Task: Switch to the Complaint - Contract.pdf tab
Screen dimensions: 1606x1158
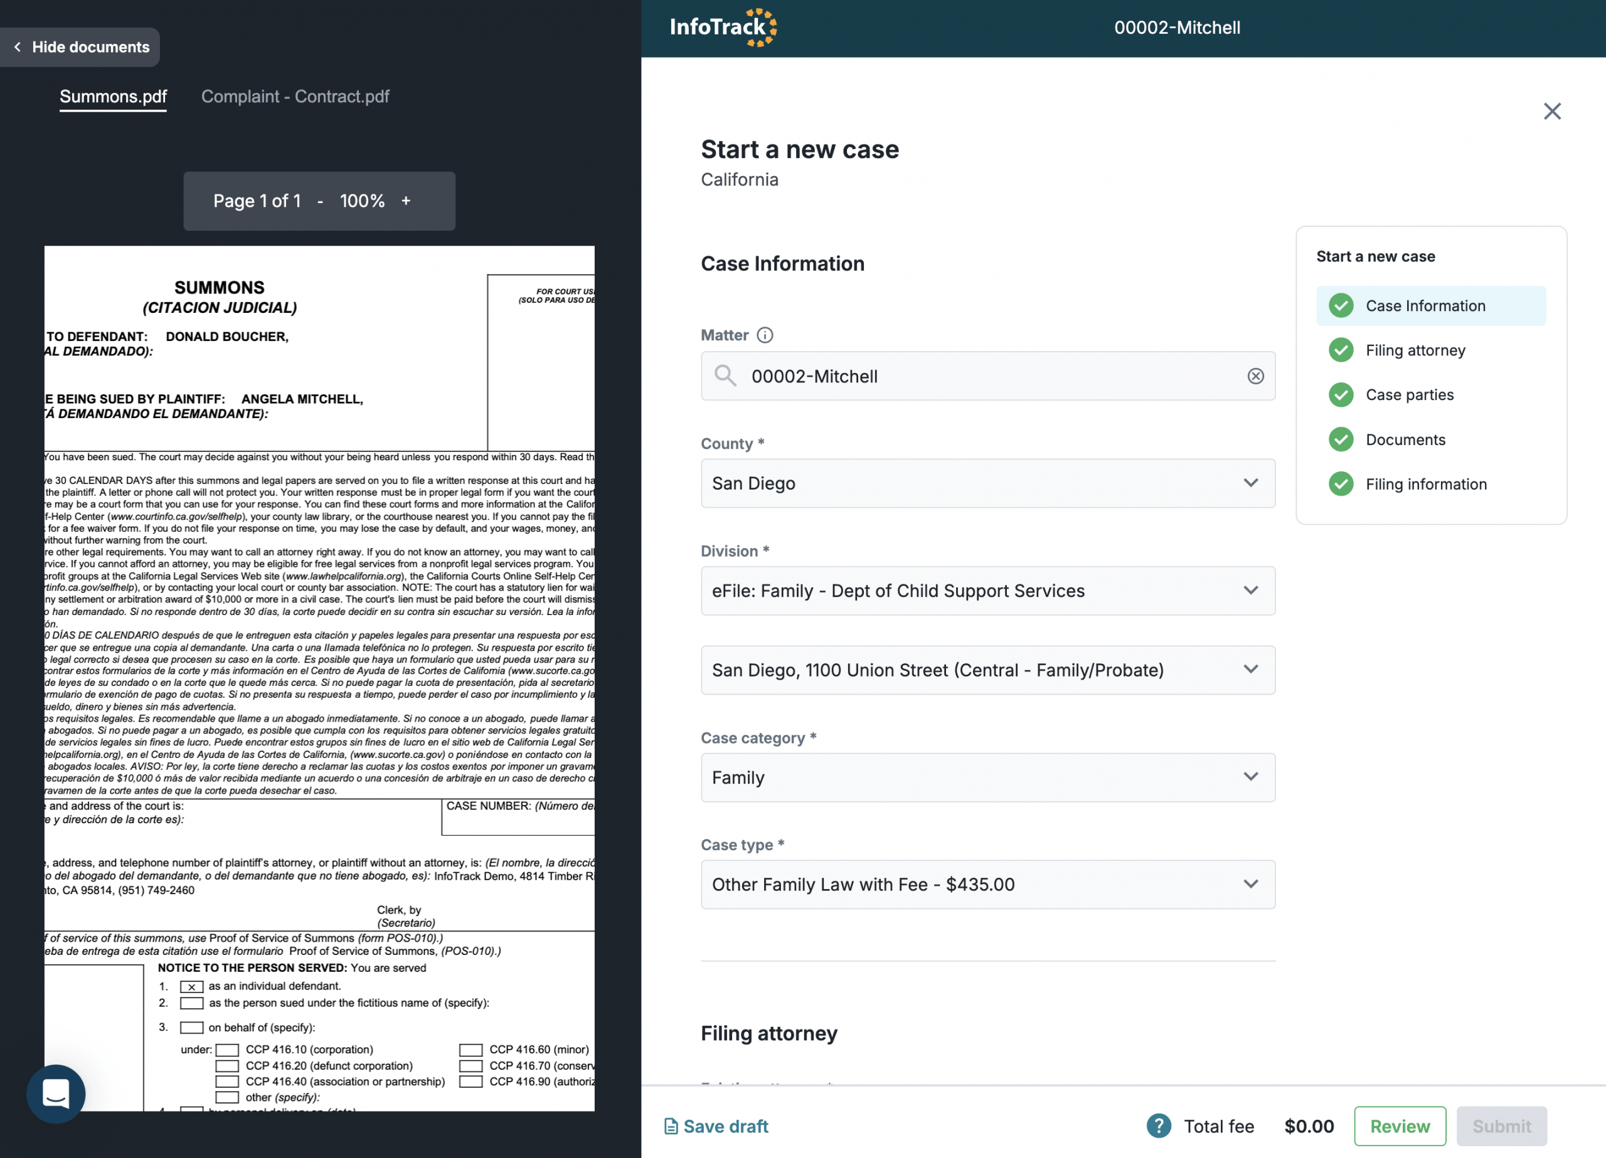Action: click(295, 97)
